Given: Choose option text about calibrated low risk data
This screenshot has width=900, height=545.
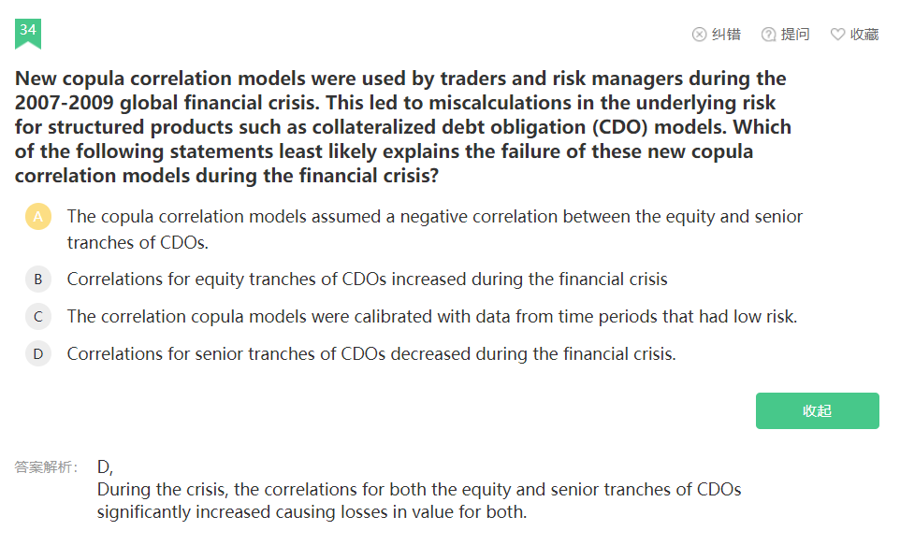Looking at the screenshot, I should [x=432, y=316].
